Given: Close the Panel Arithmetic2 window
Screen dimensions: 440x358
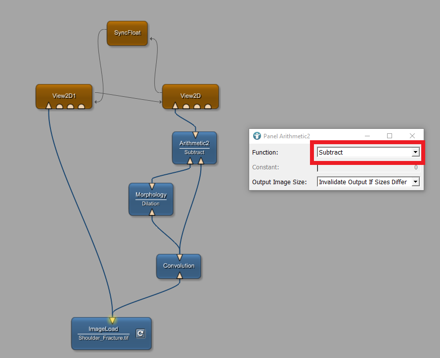Looking at the screenshot, I should [x=412, y=136].
